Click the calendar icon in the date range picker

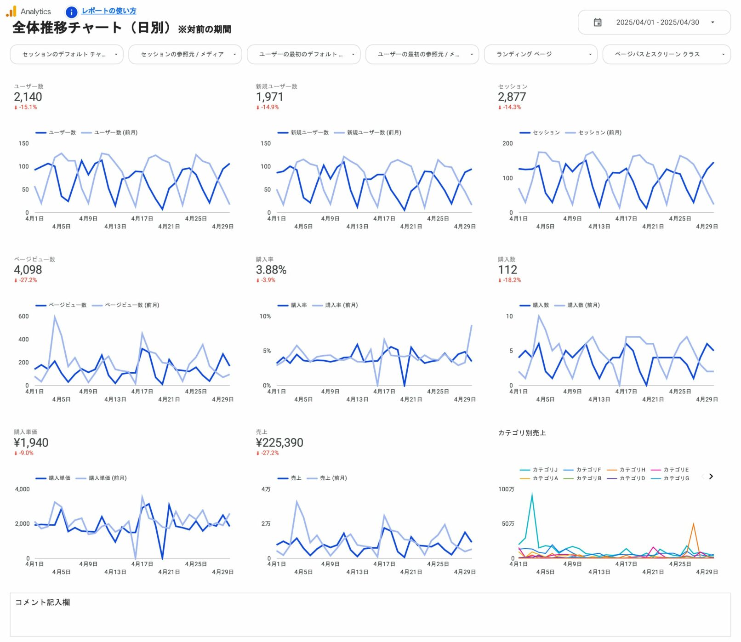pyautogui.click(x=598, y=22)
